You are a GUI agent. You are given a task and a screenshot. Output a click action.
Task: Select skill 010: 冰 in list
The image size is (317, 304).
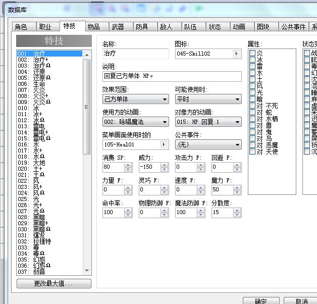[x=49, y=108]
